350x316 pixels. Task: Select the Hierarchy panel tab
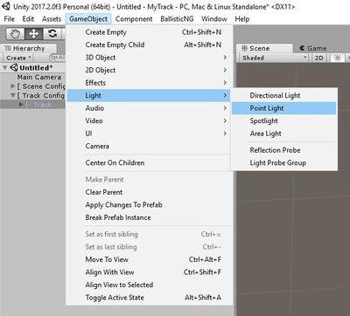point(28,48)
